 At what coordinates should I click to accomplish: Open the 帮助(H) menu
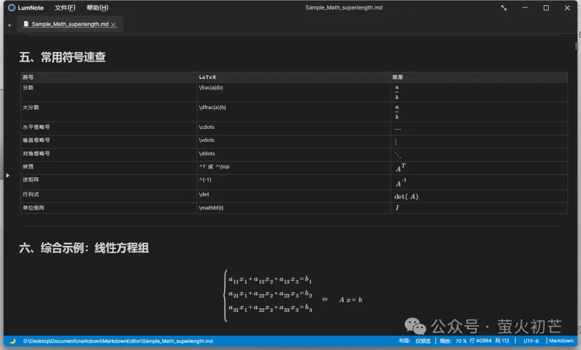97,8
